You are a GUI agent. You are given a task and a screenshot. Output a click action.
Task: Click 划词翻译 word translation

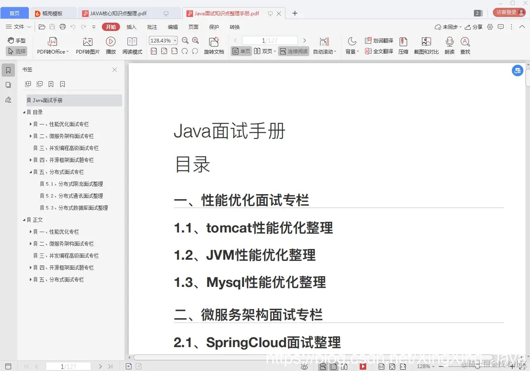tap(379, 40)
